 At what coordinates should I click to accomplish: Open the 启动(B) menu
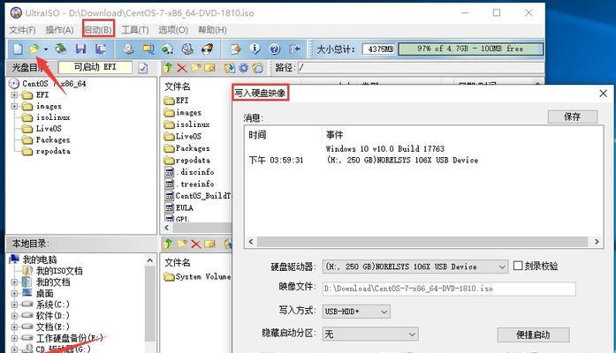click(98, 30)
